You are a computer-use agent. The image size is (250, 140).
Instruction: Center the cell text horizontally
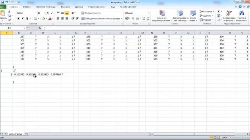[x=62, y=19]
